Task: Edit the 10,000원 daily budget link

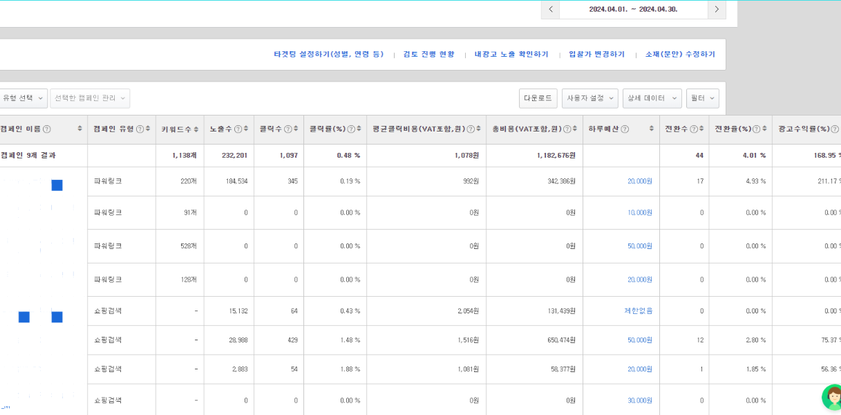Action: click(x=640, y=212)
